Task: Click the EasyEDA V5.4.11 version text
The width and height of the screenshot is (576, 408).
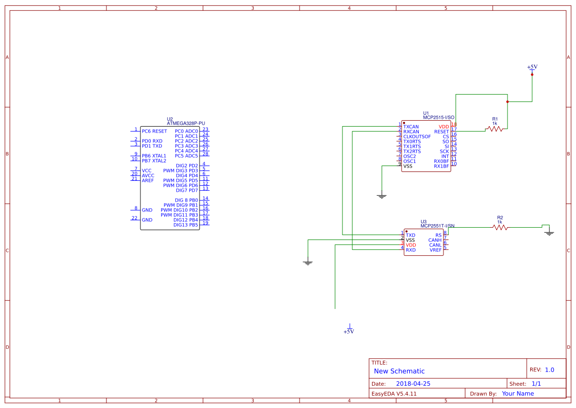Action: (394, 394)
